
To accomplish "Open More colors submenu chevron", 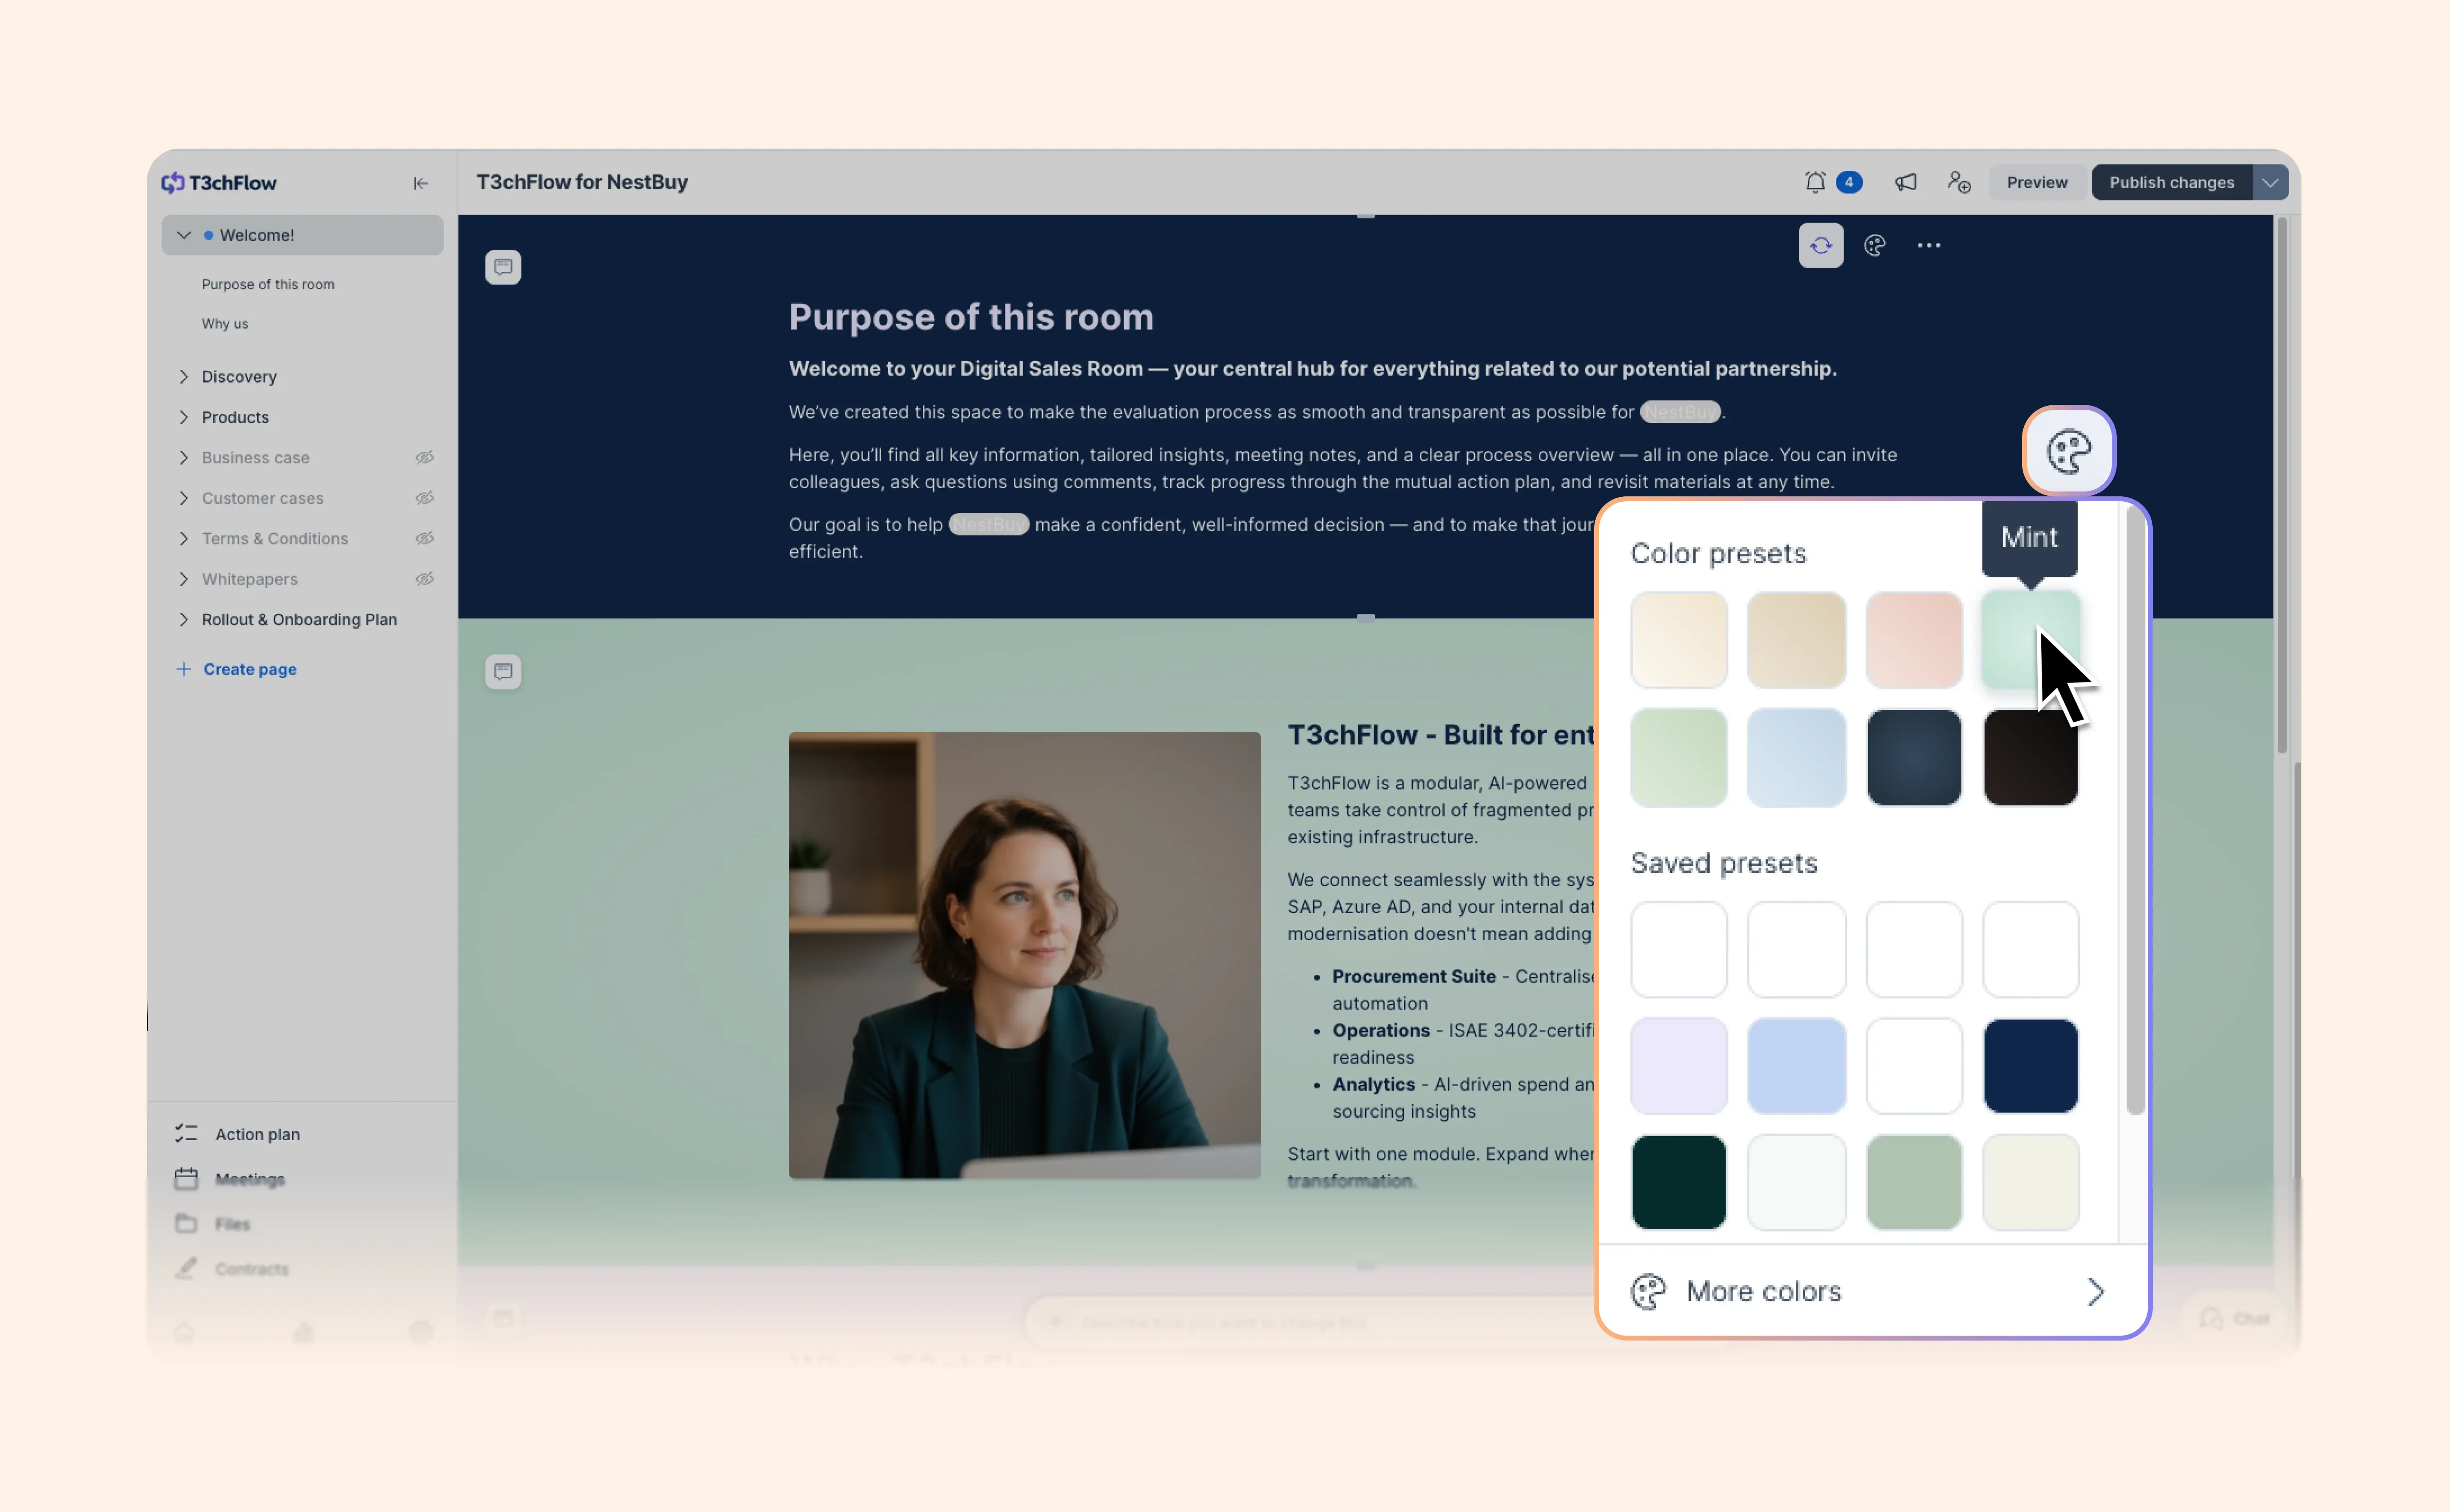I will 2096,1291.
